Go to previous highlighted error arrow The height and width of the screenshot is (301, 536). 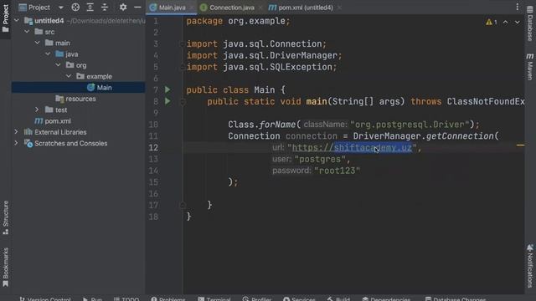coord(505,23)
